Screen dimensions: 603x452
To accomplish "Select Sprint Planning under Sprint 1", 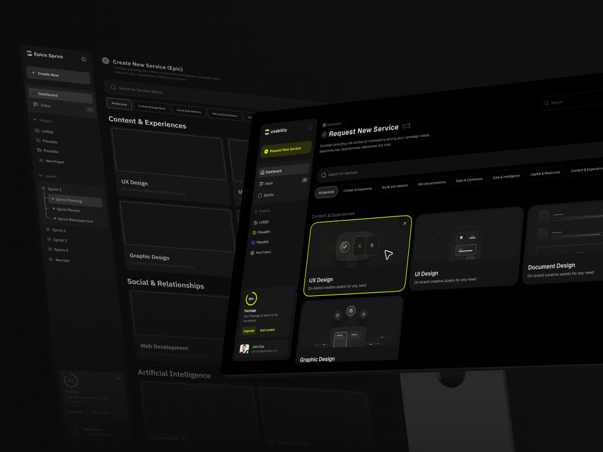I will pos(76,201).
